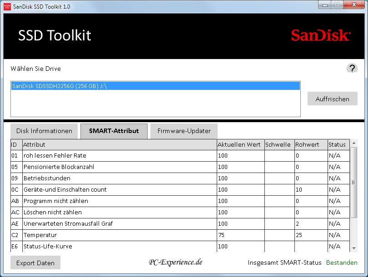Click the Aktuellen Wert column header
This screenshot has width=368, height=277.
pos(241,144)
